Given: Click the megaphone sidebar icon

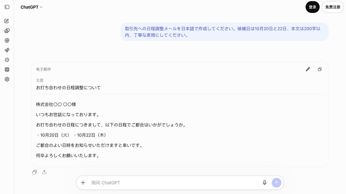Looking at the screenshot, I should (x=7, y=50).
